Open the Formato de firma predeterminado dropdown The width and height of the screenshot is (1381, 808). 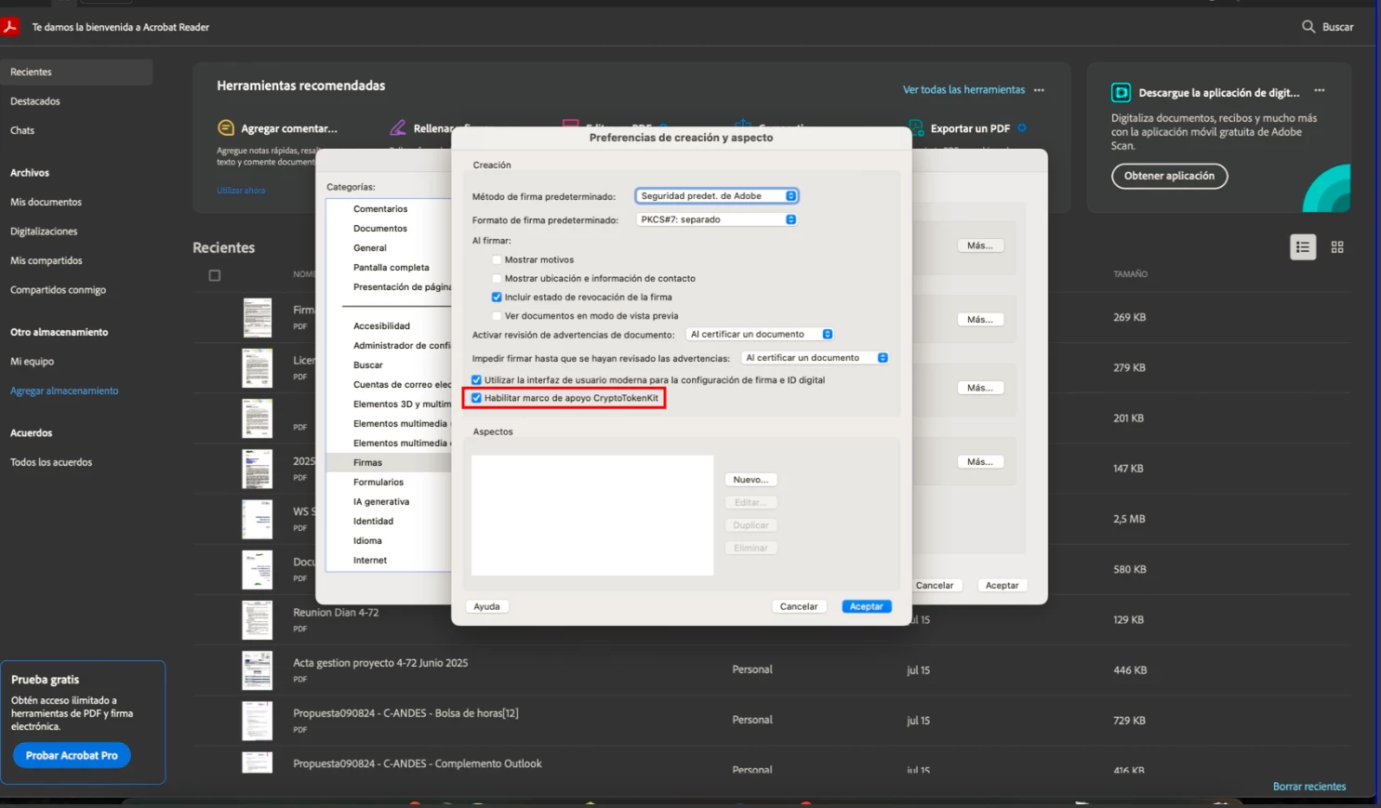[x=716, y=219]
